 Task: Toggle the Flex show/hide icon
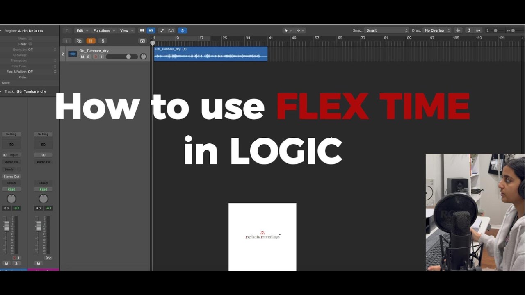[171, 30]
